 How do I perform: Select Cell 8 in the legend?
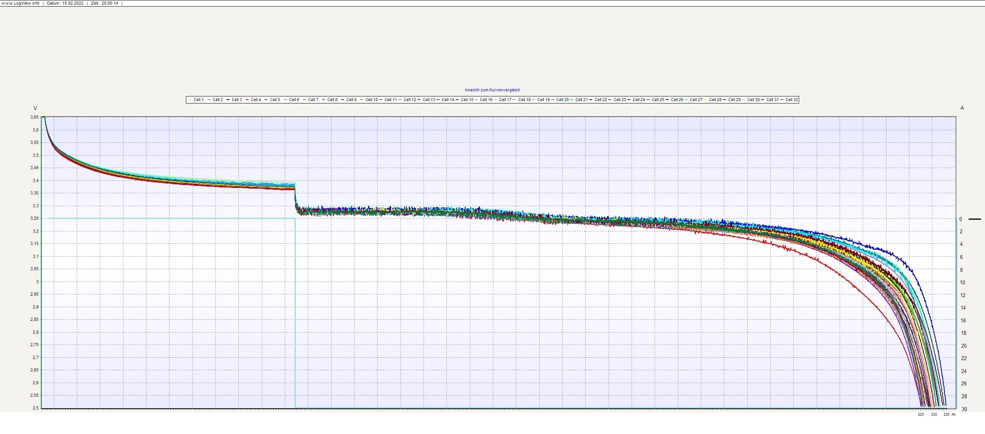point(332,100)
